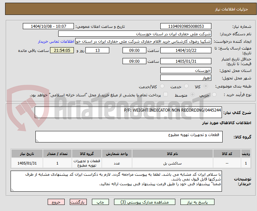Click the ایجاد کننده درخواست field
The image size is (257, 211).
[x=143, y=41]
